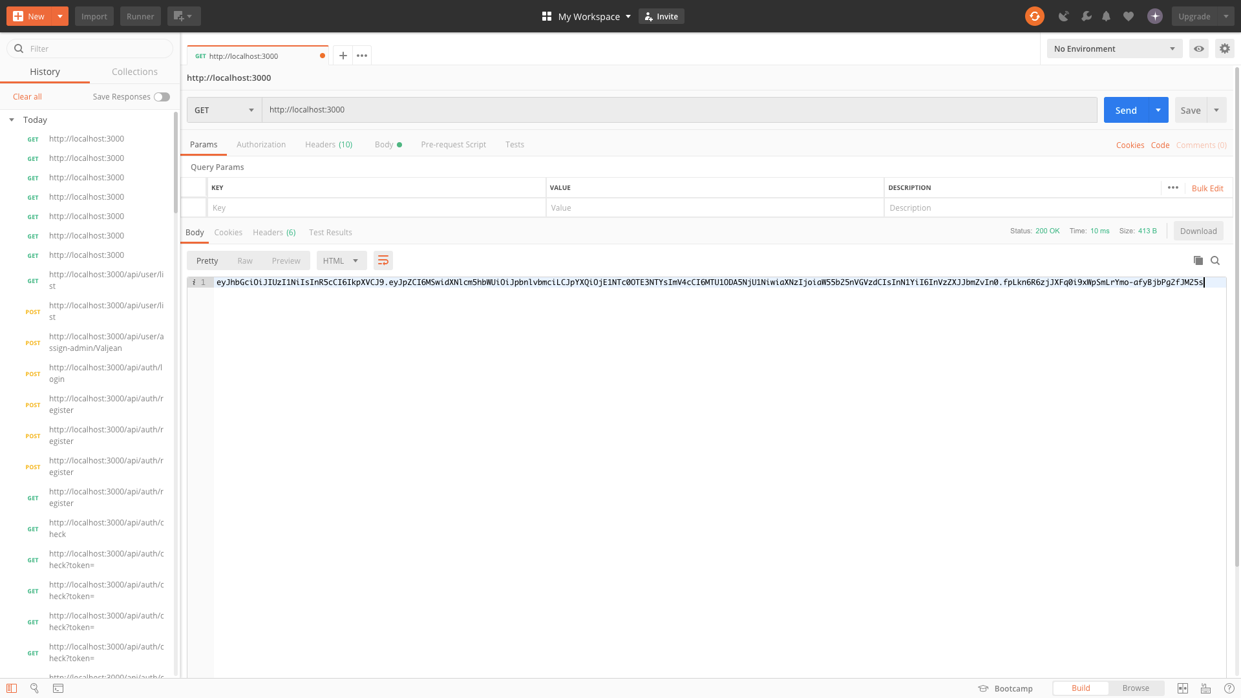Screen dimensions: 1241x698
Task: Open the Postman console icon
Action: (58, 688)
